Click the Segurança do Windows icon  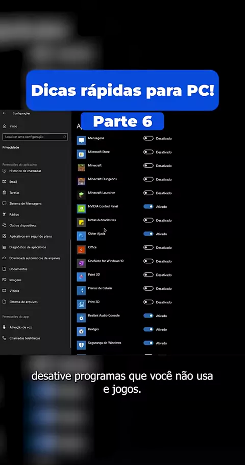(x=81, y=345)
